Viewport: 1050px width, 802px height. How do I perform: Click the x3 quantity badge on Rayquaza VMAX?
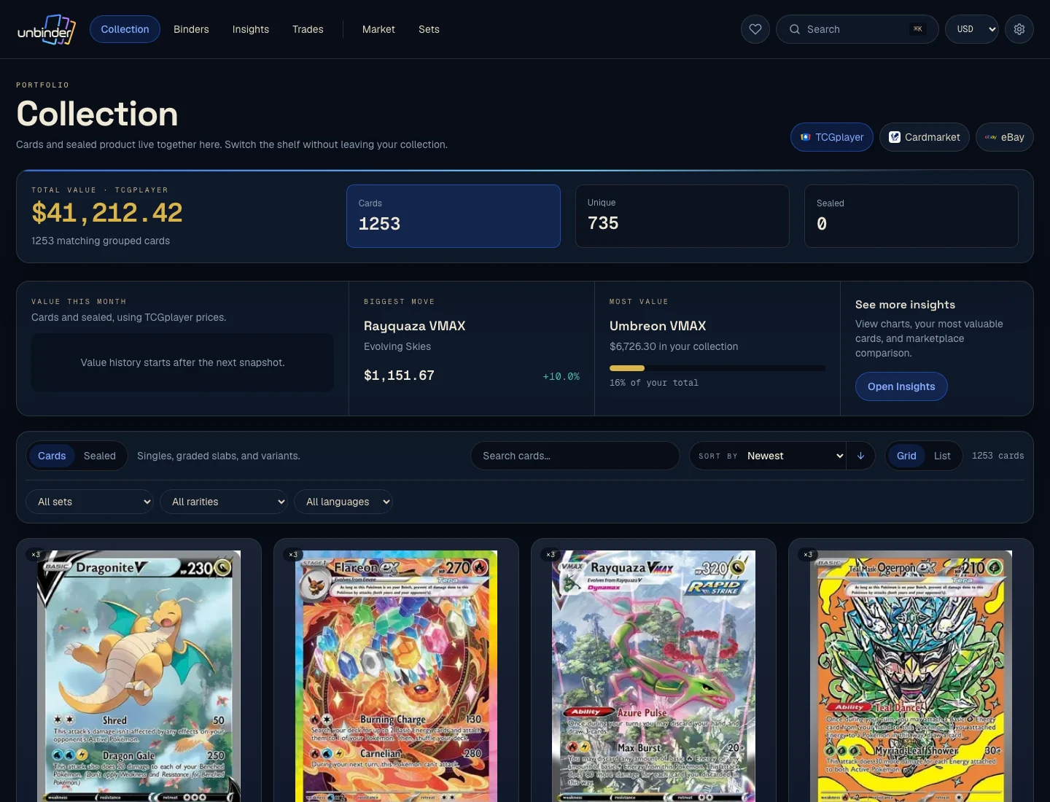550,555
